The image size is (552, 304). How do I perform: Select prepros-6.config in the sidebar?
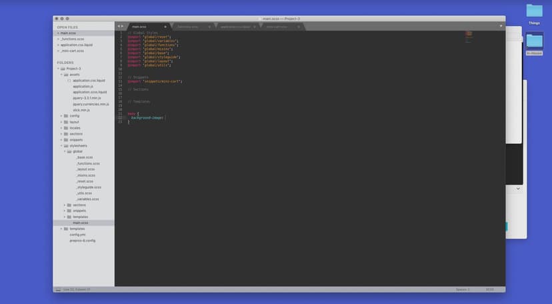[83, 241]
